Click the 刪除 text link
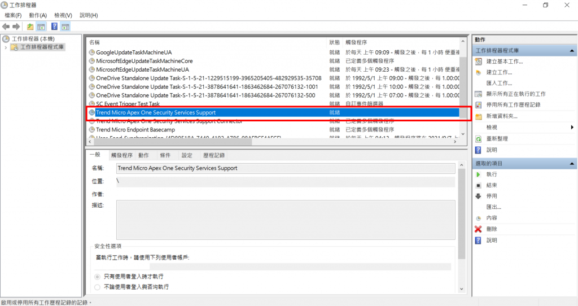Image resolution: width=578 pixels, height=306 pixels. 492,229
